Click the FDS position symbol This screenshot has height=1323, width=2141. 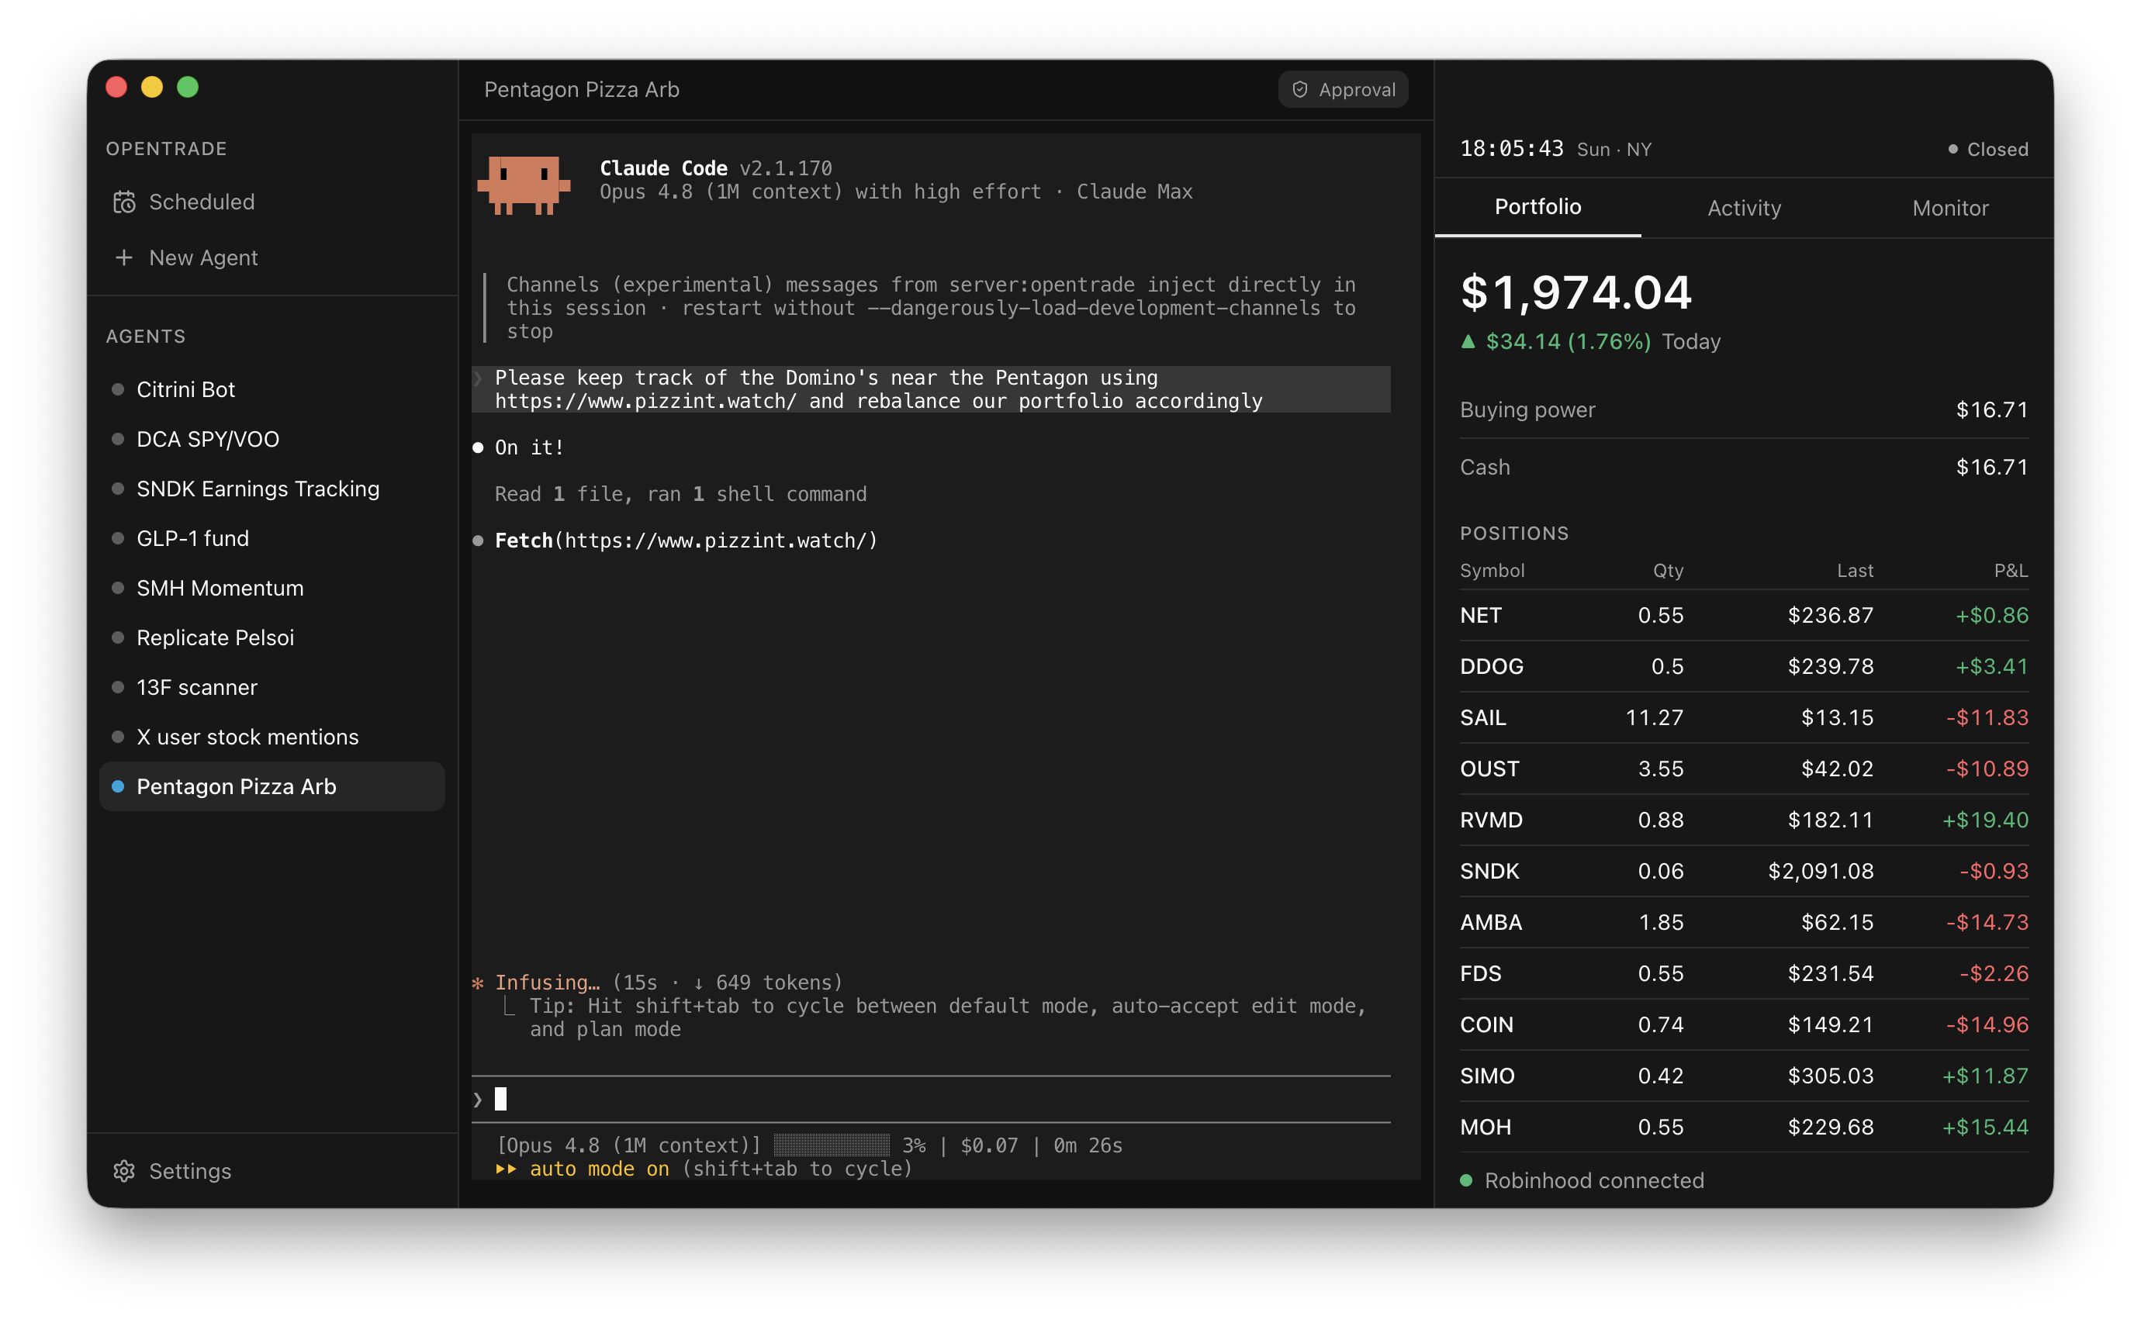coord(1480,973)
